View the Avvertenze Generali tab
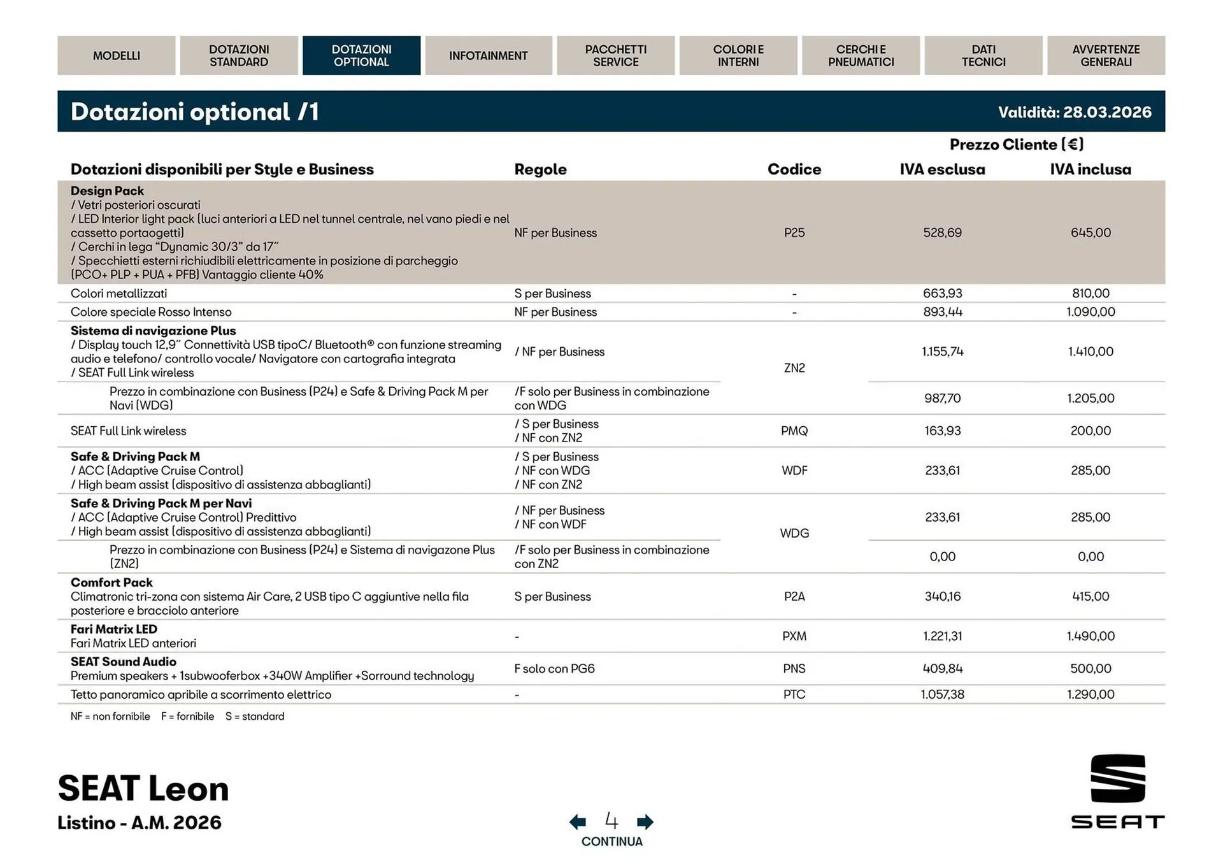The image size is (1223, 865). (x=1106, y=55)
